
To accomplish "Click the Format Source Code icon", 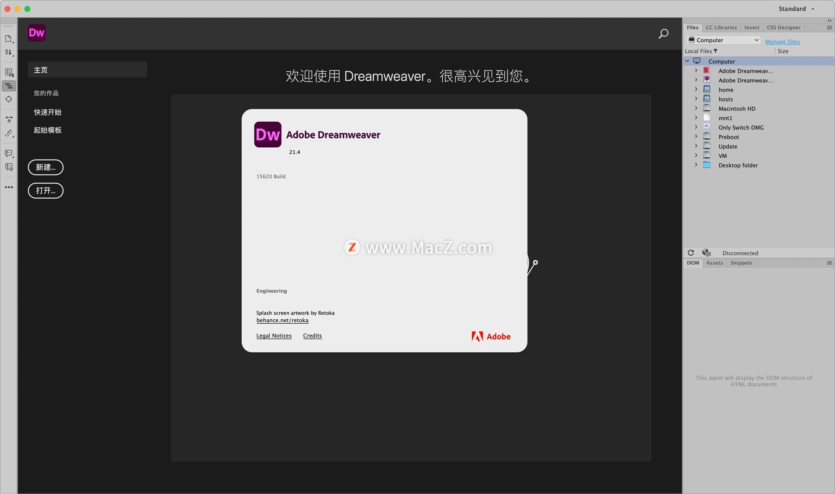I will tap(9, 133).
